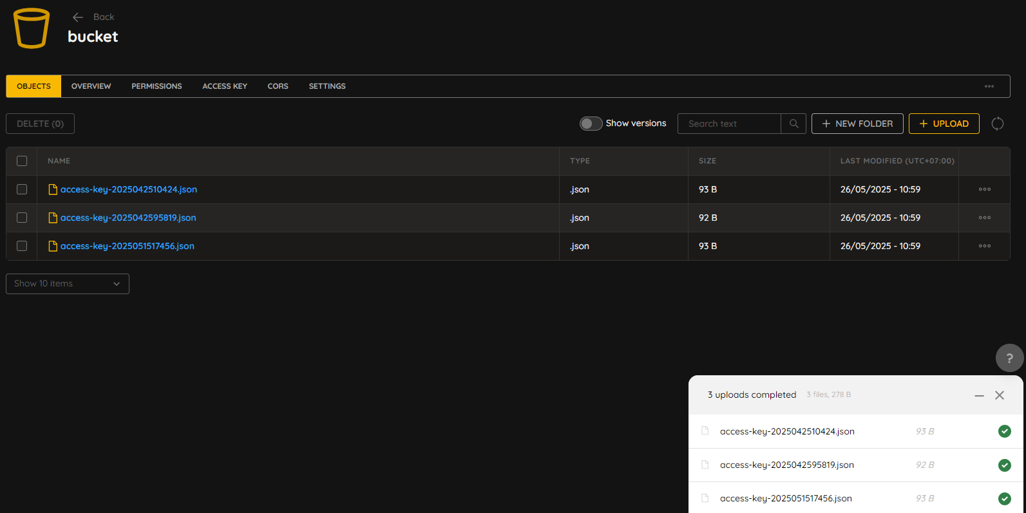Open actions menu for access-key-2025042595819.json row
This screenshot has height=513, width=1026.
985,218
